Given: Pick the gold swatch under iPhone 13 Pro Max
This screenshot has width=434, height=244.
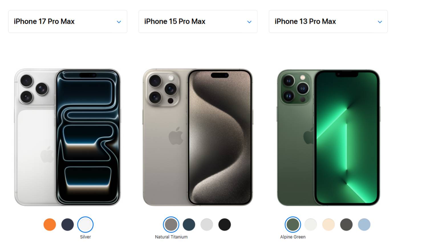Looking at the screenshot, I should (x=328, y=225).
